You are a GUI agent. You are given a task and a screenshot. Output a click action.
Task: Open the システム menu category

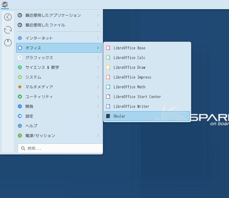click(x=33, y=77)
